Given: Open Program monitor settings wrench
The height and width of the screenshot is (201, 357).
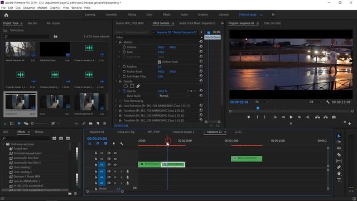Looking at the screenshot, I should [x=327, y=102].
